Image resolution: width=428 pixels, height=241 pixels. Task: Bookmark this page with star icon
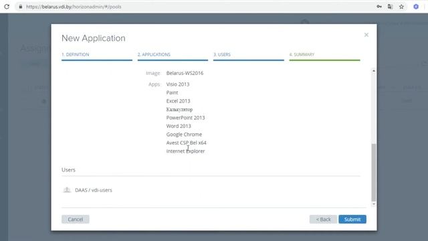pyautogui.click(x=401, y=7)
